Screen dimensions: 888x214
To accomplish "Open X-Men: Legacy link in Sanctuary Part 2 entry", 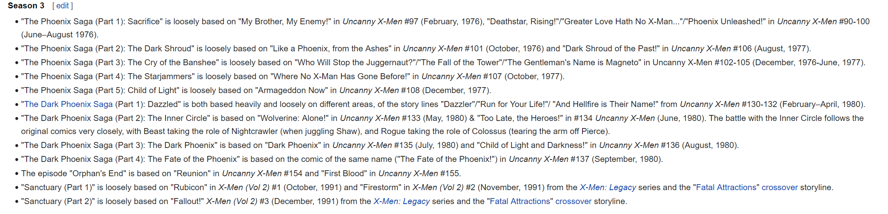I will pyautogui.click(x=402, y=201).
